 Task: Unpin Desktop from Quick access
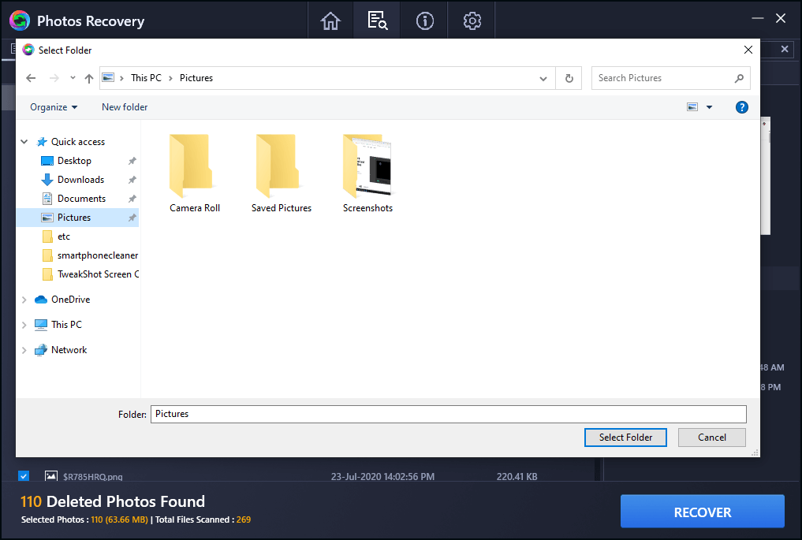(132, 161)
